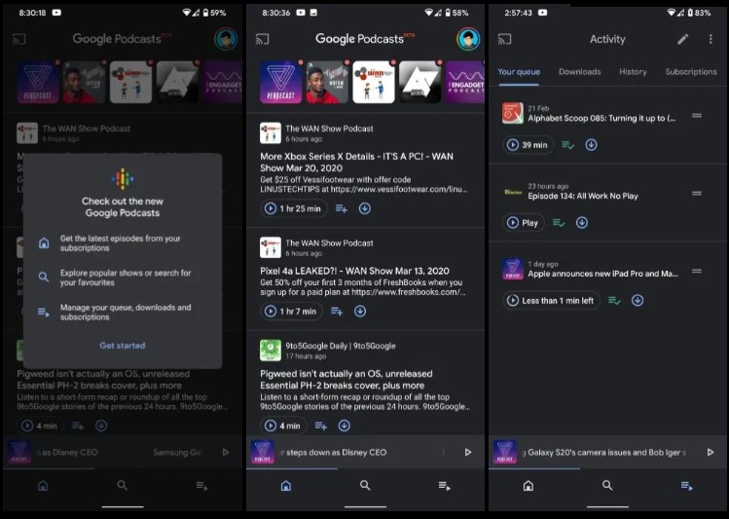The image size is (729, 519).
Task: Open the "More Xbox Series X Details" episode title
Action: point(356,163)
